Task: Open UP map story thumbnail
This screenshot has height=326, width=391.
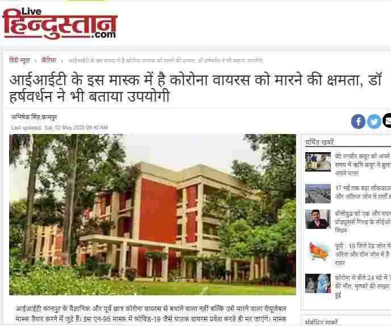Action: 318,251
